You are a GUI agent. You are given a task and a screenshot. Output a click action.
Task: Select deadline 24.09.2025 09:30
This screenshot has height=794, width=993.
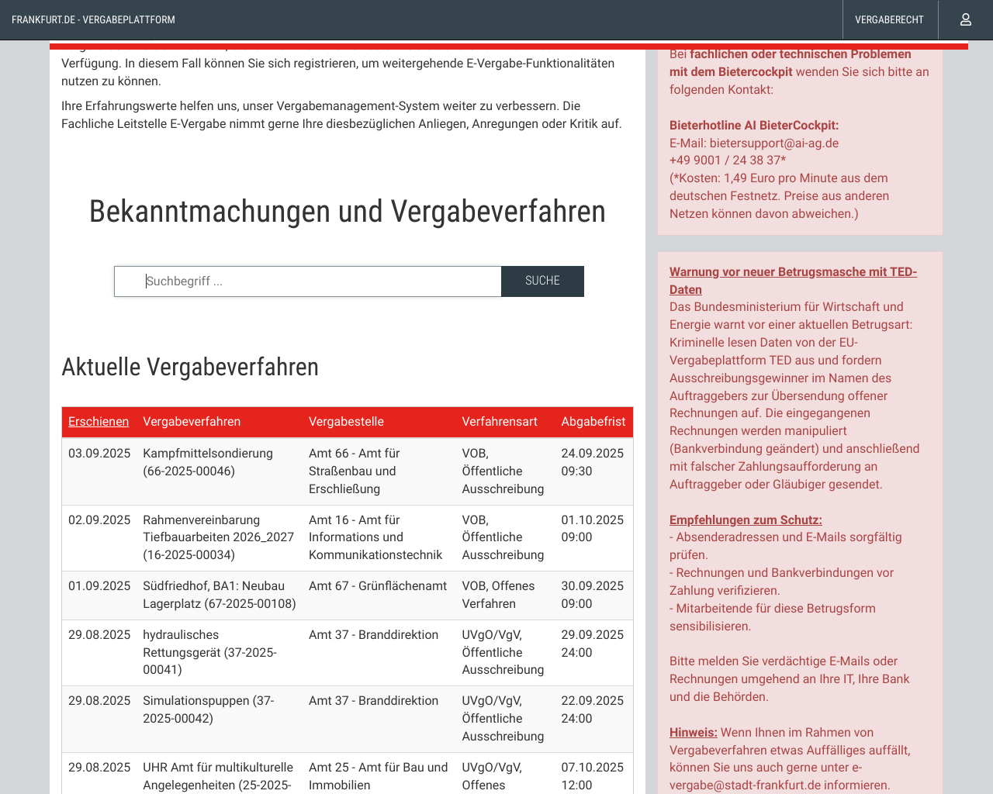point(593,462)
